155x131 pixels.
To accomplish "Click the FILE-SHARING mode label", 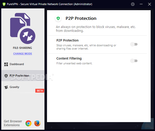I will click(22, 48).
